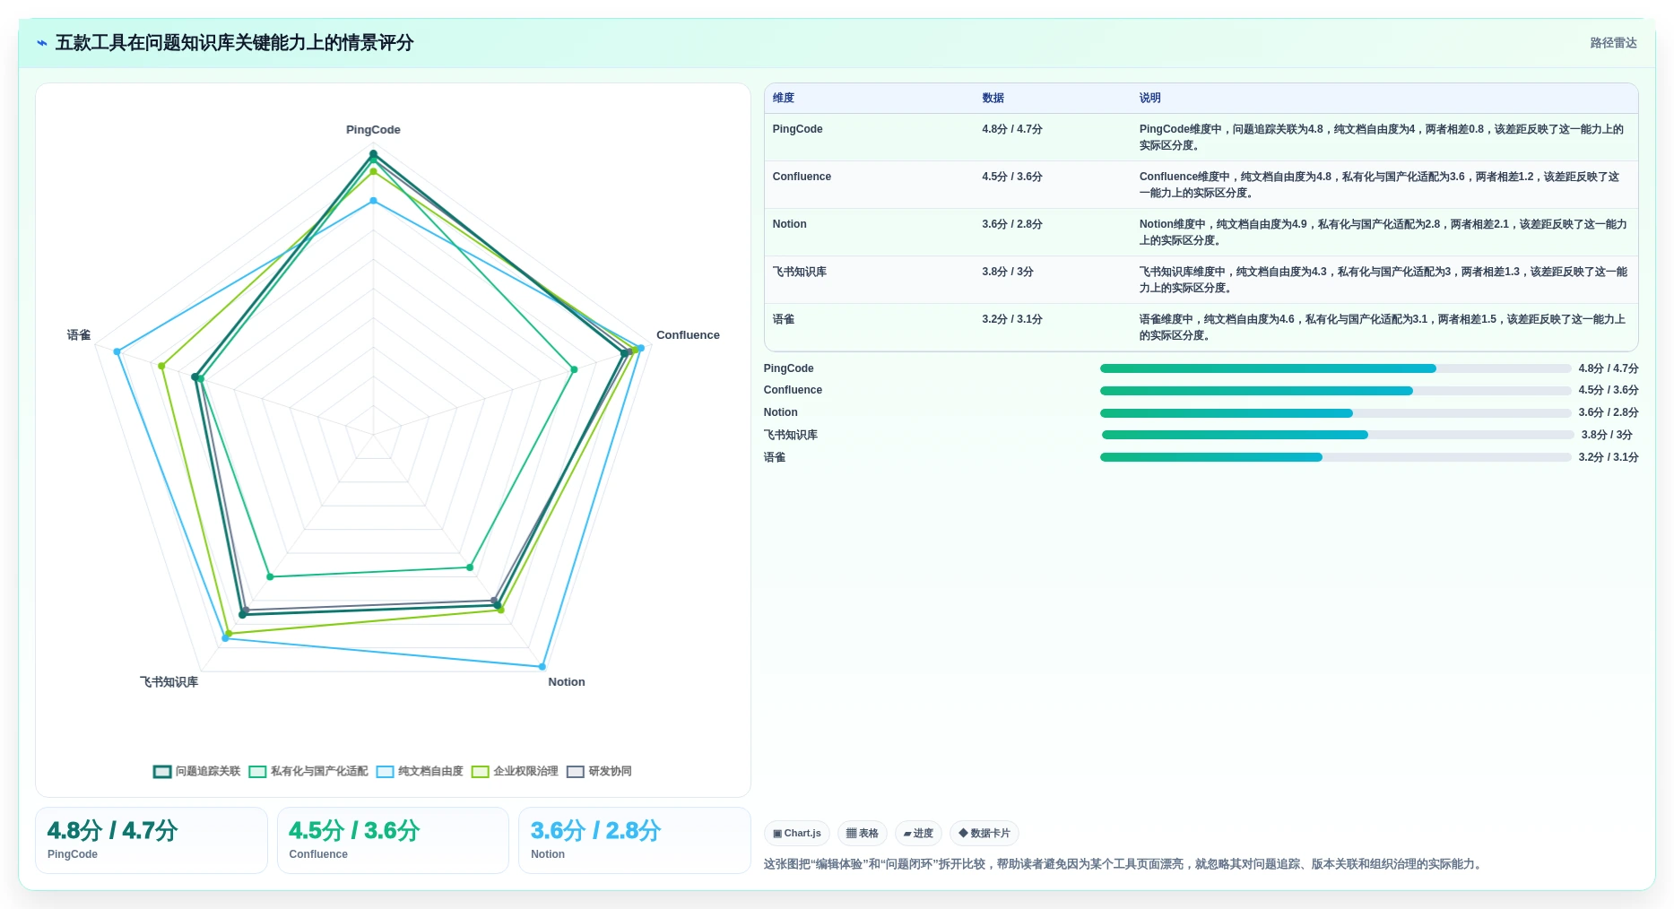Select the 飞书知识库 row in the table
The height and width of the screenshot is (909, 1674).
(x=1201, y=280)
